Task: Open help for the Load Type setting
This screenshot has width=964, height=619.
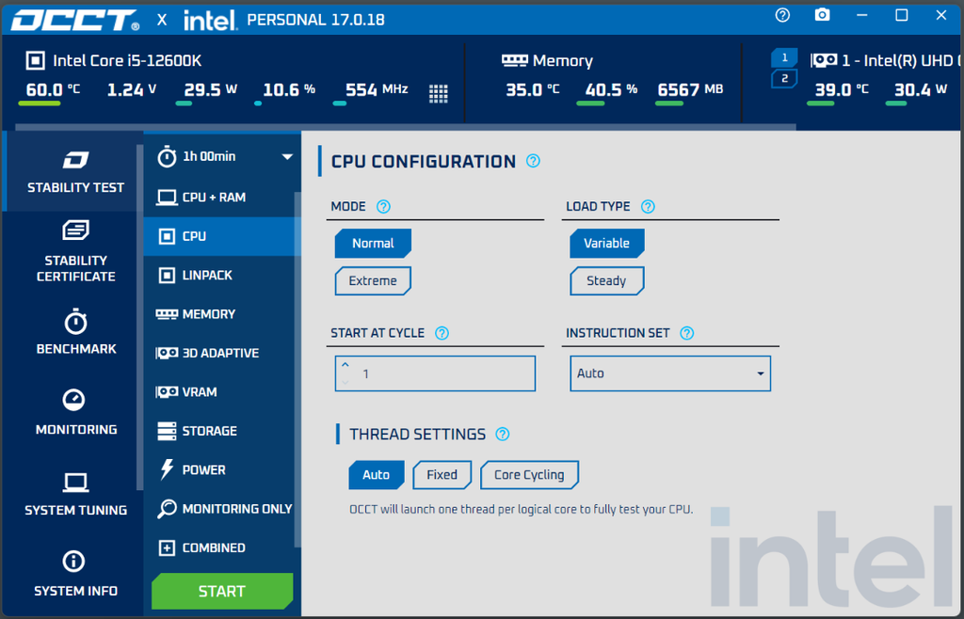Action: point(648,206)
